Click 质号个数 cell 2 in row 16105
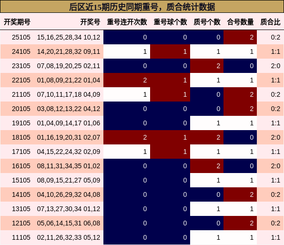Viewport: 284px width, 245px height. tap(207, 166)
